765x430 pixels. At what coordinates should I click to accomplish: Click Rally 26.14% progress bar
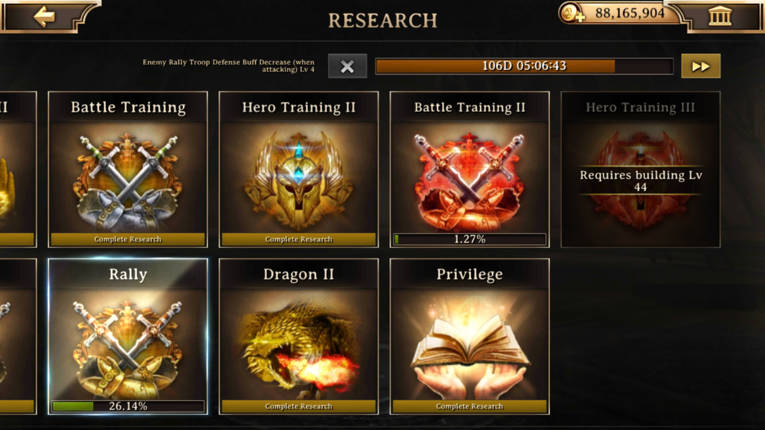pyautogui.click(x=128, y=406)
